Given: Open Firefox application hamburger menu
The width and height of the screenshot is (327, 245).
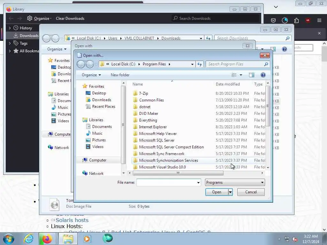Looking at the screenshot, I should pyautogui.click(x=319, y=20).
